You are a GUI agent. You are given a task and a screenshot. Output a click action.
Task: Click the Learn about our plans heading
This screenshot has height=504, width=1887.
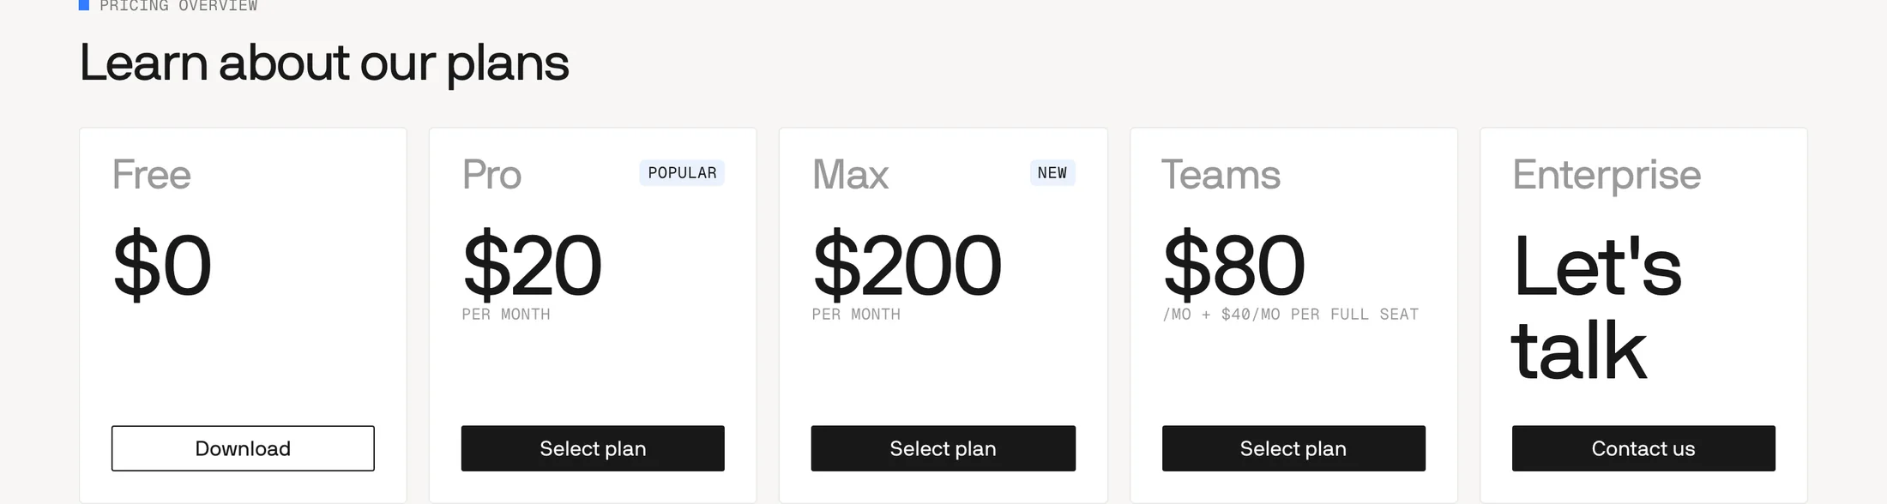coord(324,63)
